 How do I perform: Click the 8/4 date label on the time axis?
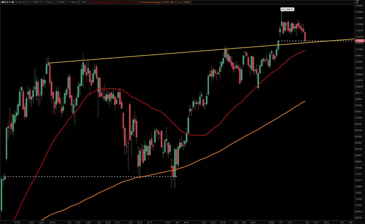(308, 222)
